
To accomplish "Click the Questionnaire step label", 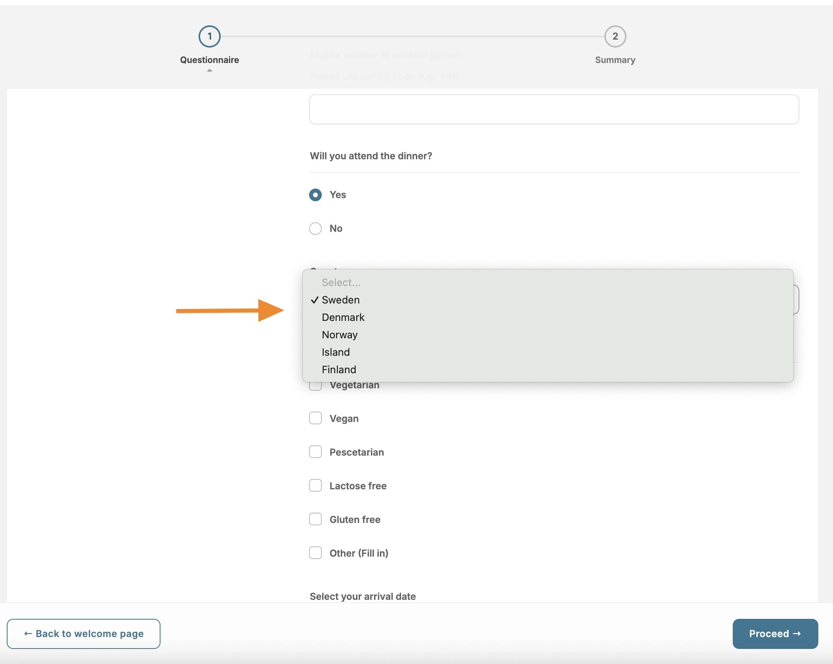I will point(209,60).
